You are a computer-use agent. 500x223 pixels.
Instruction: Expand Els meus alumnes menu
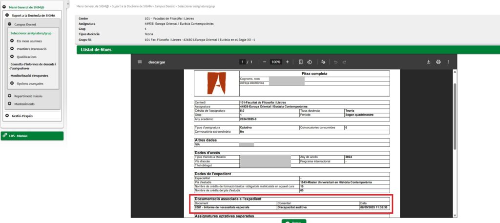tap(12, 41)
